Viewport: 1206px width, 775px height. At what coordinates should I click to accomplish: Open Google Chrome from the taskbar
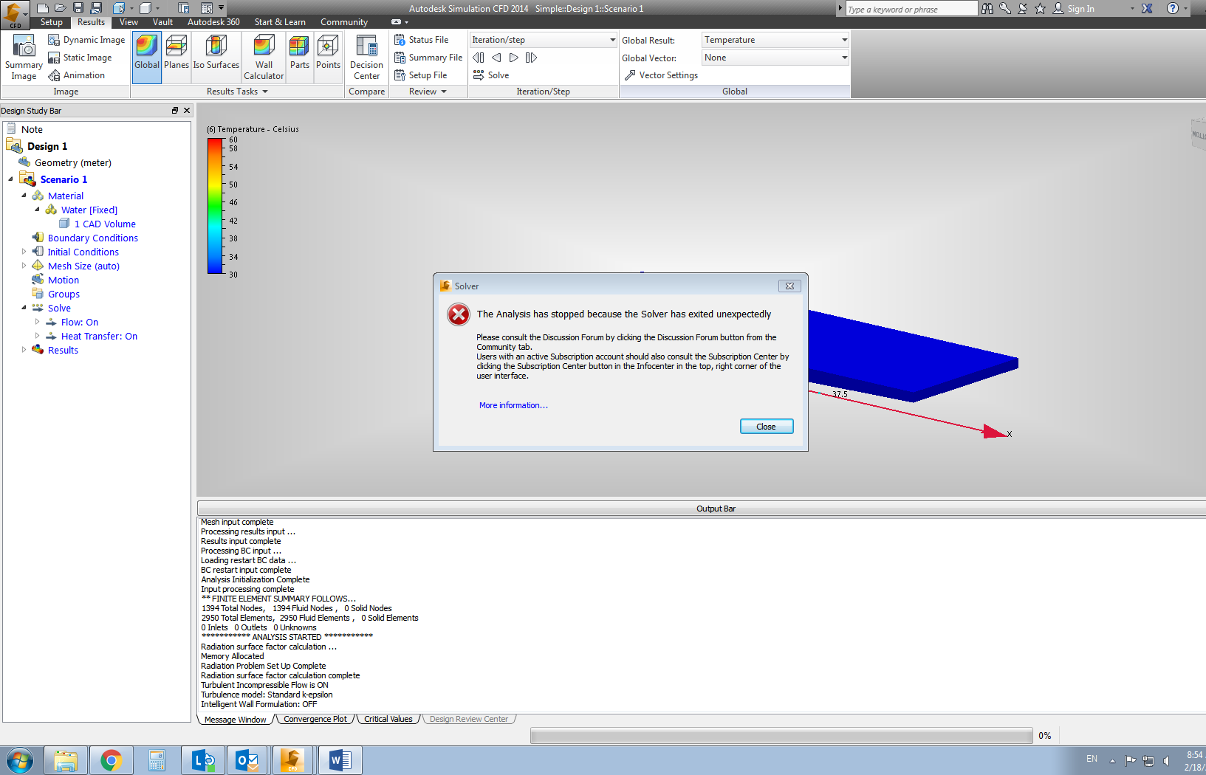tap(112, 760)
